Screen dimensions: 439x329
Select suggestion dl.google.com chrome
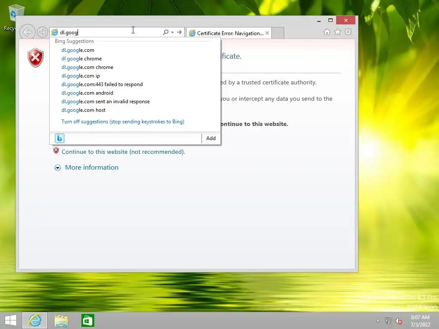[x=87, y=67]
